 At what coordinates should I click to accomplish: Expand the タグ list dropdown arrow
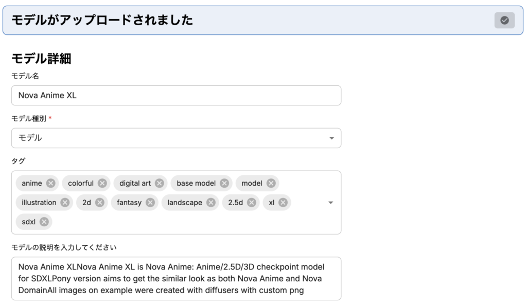pyautogui.click(x=331, y=203)
